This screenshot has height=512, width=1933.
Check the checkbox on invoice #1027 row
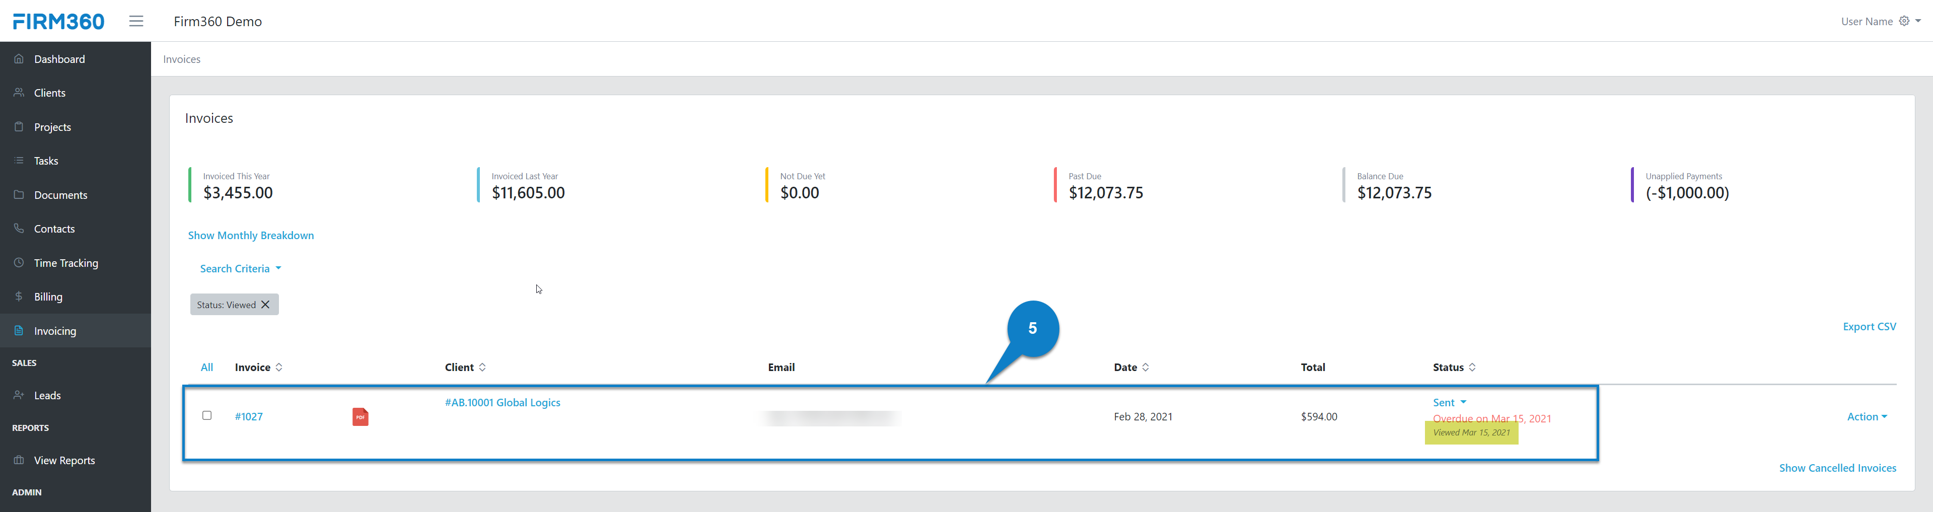tap(207, 415)
